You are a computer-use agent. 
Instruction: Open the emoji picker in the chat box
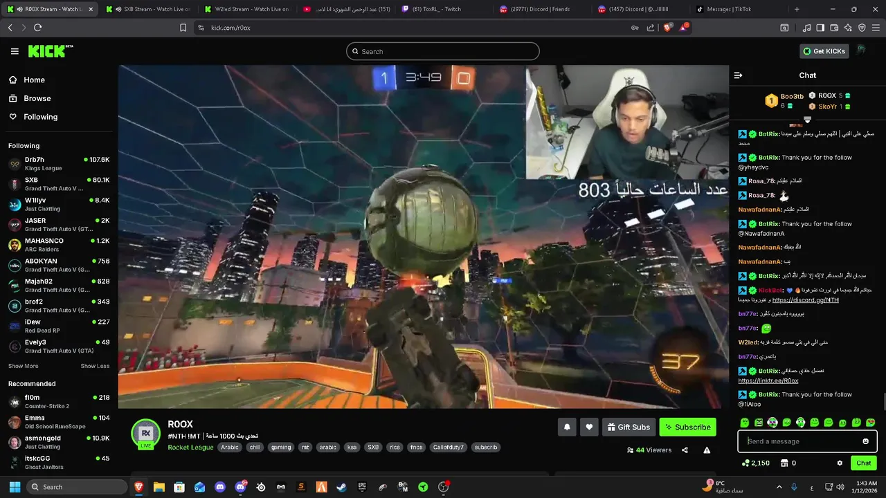click(865, 441)
